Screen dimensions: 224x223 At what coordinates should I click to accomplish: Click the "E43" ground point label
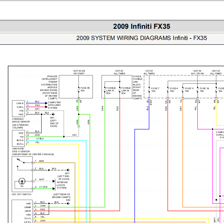(68, 200)
